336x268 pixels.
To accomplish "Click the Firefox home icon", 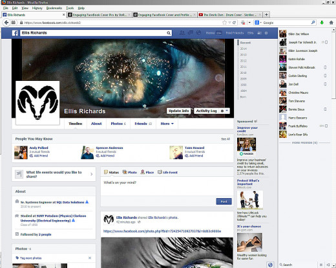I will click(331, 23).
